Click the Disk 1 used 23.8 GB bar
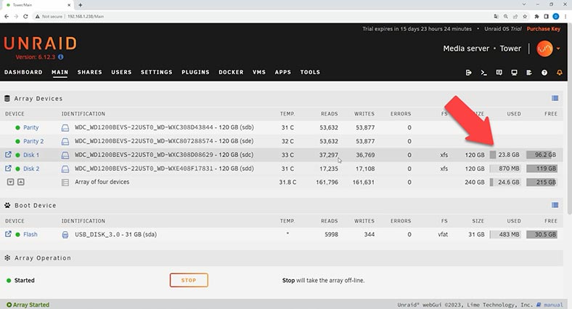This screenshot has width=572, height=309. click(505, 155)
